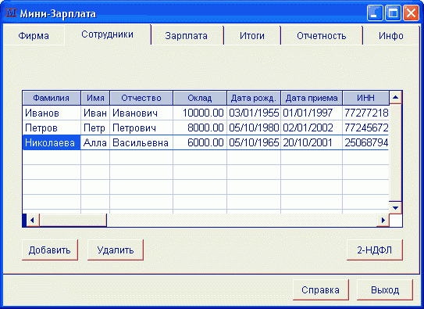Click the Оклад column header
Viewport: 424px width, 309px height.
click(200, 98)
